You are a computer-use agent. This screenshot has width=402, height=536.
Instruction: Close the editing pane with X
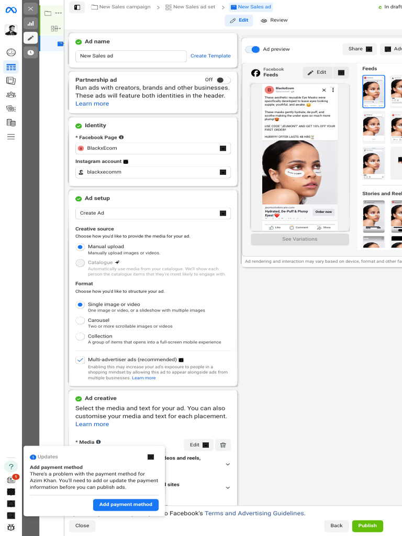pos(31,9)
